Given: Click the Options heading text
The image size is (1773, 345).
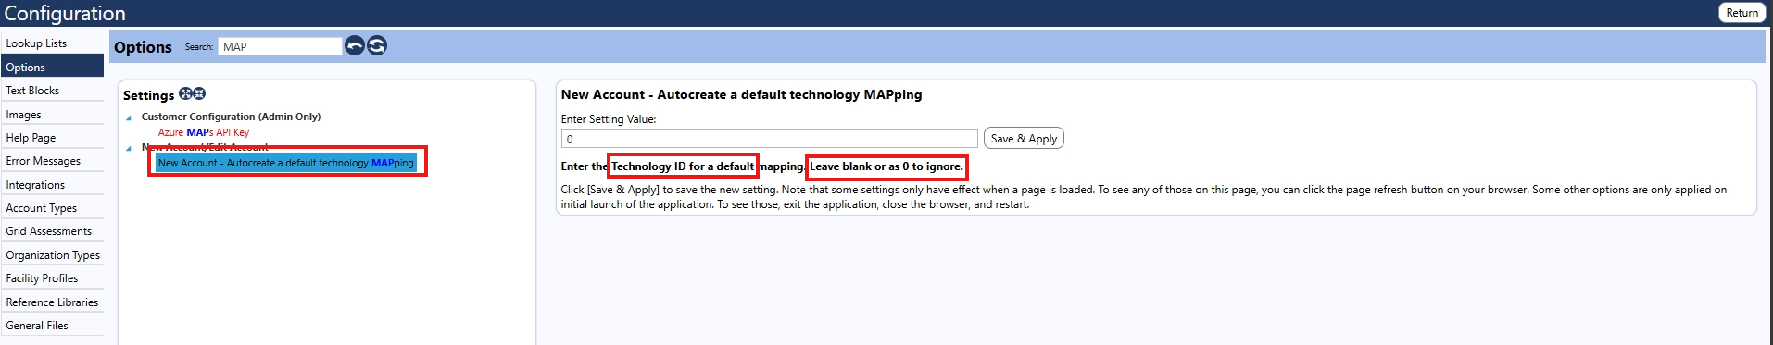Looking at the screenshot, I should tap(143, 47).
